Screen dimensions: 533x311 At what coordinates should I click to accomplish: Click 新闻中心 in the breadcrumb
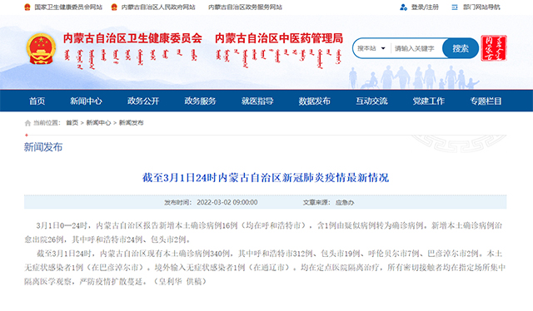98,123
